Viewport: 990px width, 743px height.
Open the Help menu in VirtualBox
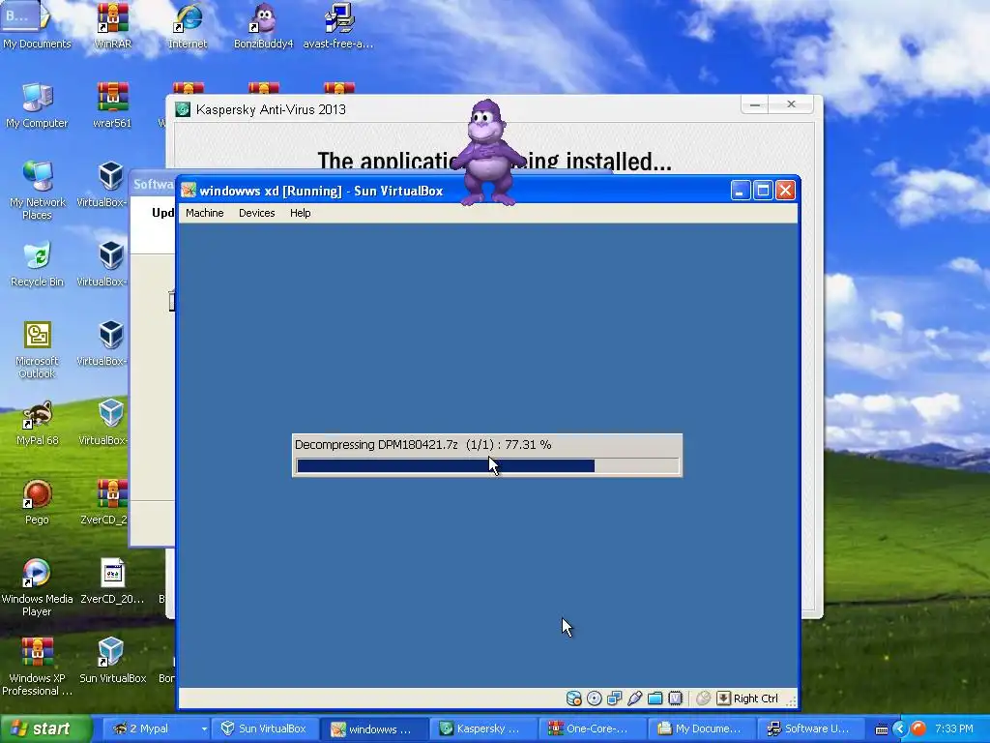pos(300,213)
